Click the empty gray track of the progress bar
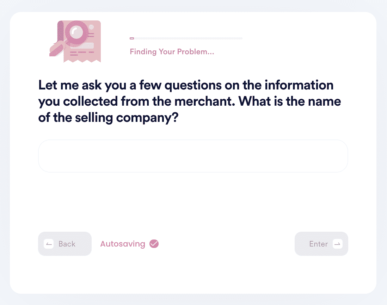 (188, 38)
